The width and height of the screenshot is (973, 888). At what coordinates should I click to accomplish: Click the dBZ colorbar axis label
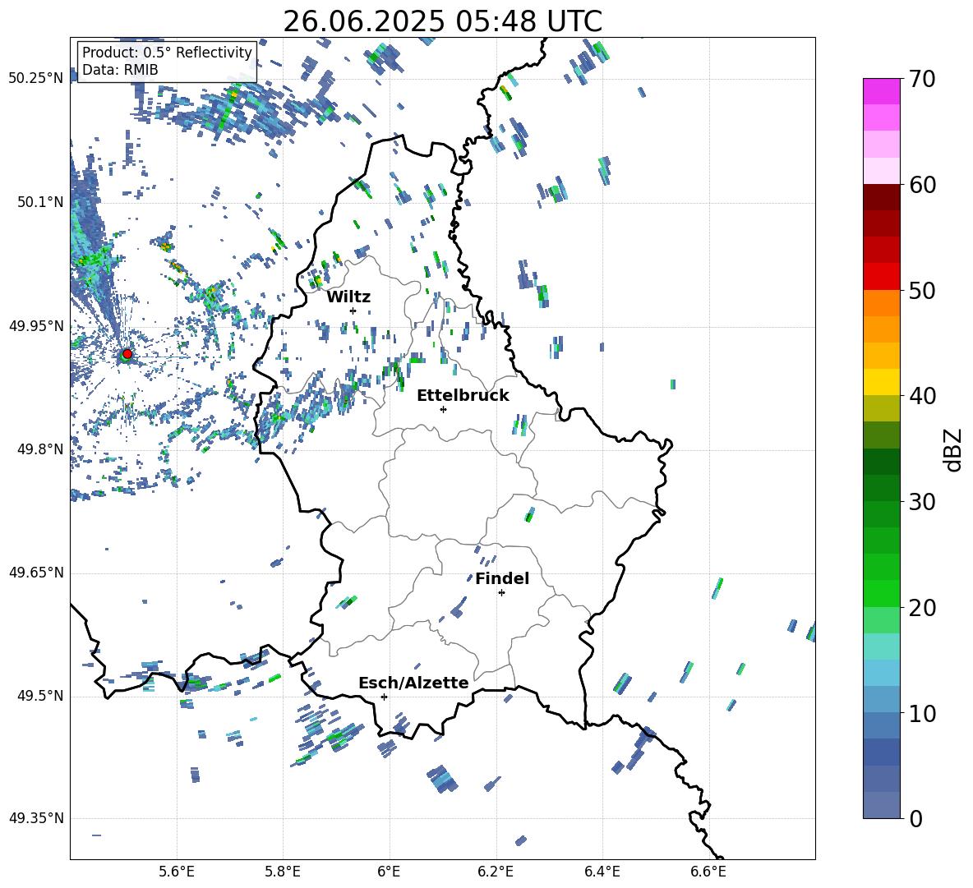click(x=954, y=449)
